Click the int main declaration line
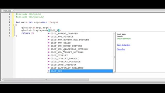The height and width of the screenshot is (93, 165). pos(37,22)
